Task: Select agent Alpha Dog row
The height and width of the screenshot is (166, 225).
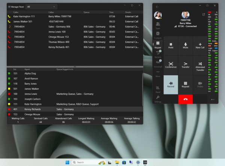Action: click(75, 73)
